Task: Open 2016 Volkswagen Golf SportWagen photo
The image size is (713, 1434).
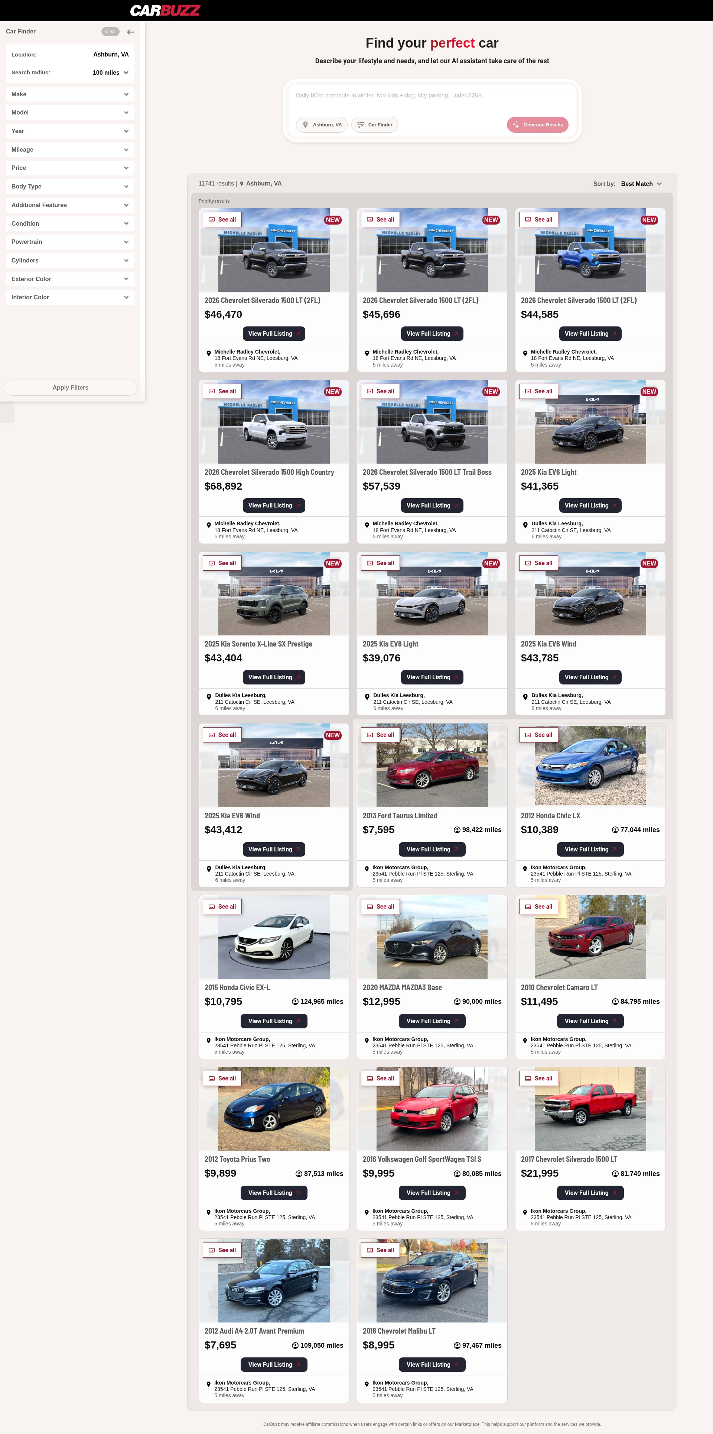Action: pos(432,1109)
